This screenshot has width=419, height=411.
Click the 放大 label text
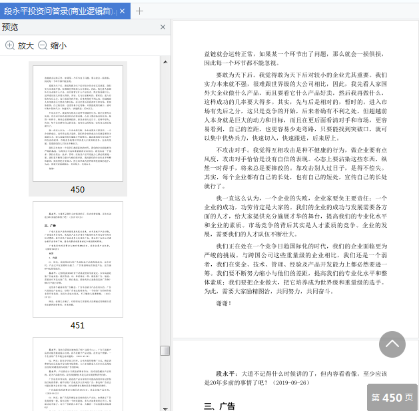[x=26, y=46]
